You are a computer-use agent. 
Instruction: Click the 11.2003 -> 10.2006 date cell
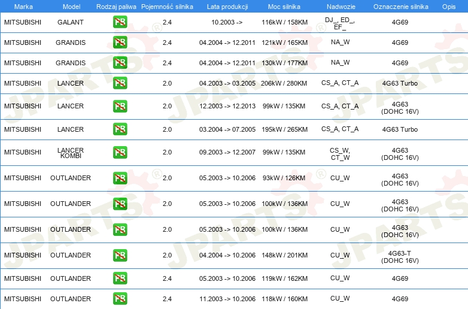point(227,299)
